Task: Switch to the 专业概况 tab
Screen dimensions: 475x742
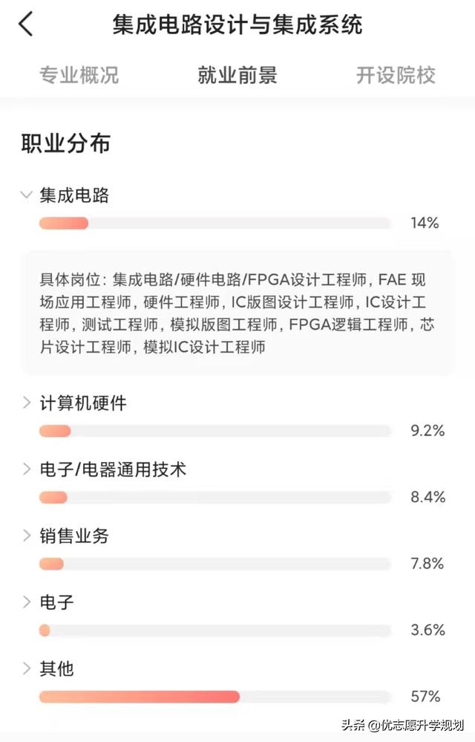Action: pyautogui.click(x=79, y=75)
